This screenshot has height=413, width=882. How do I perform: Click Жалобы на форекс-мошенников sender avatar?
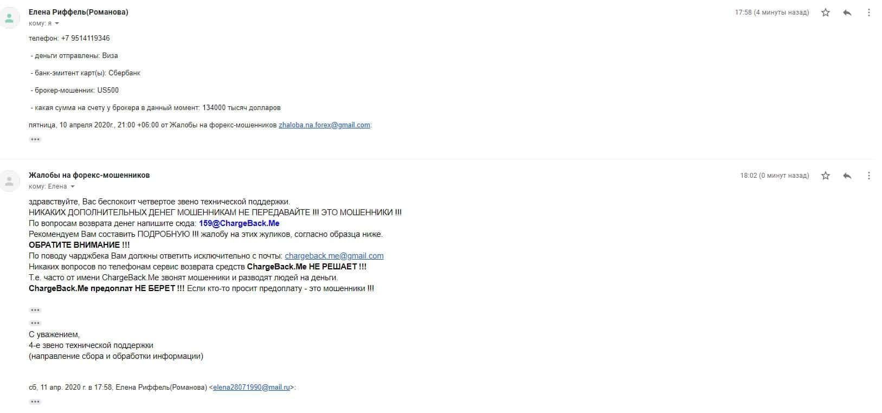coord(9,180)
